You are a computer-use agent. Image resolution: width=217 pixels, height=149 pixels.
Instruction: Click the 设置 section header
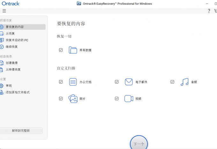(x=3, y=79)
